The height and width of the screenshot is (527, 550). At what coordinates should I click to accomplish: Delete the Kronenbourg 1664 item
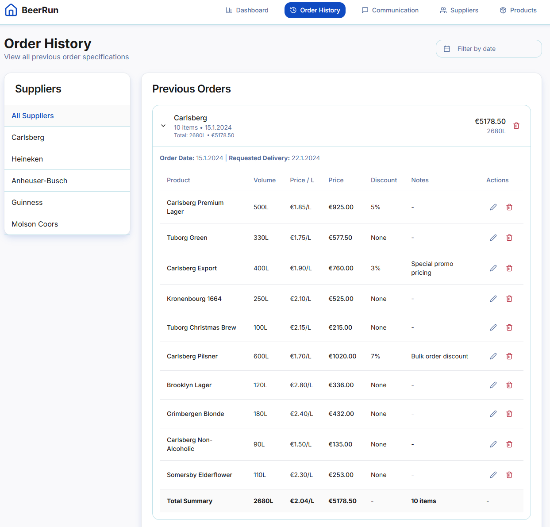coord(509,299)
